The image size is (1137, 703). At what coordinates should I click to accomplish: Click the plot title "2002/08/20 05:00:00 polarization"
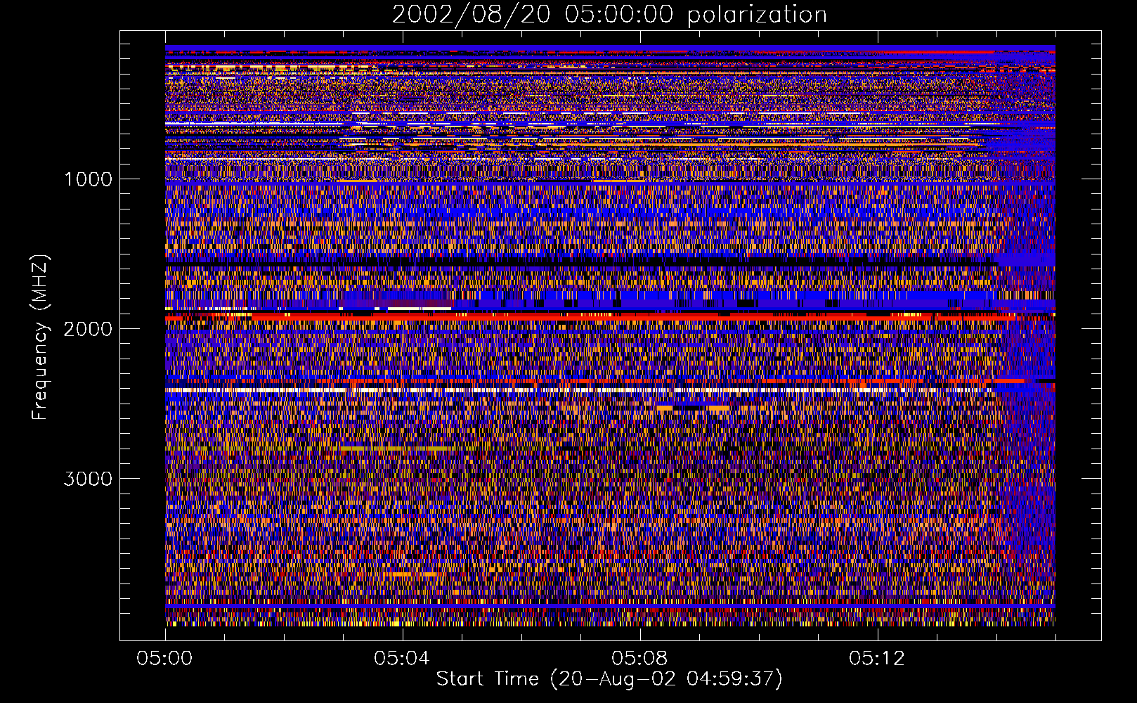(609, 15)
